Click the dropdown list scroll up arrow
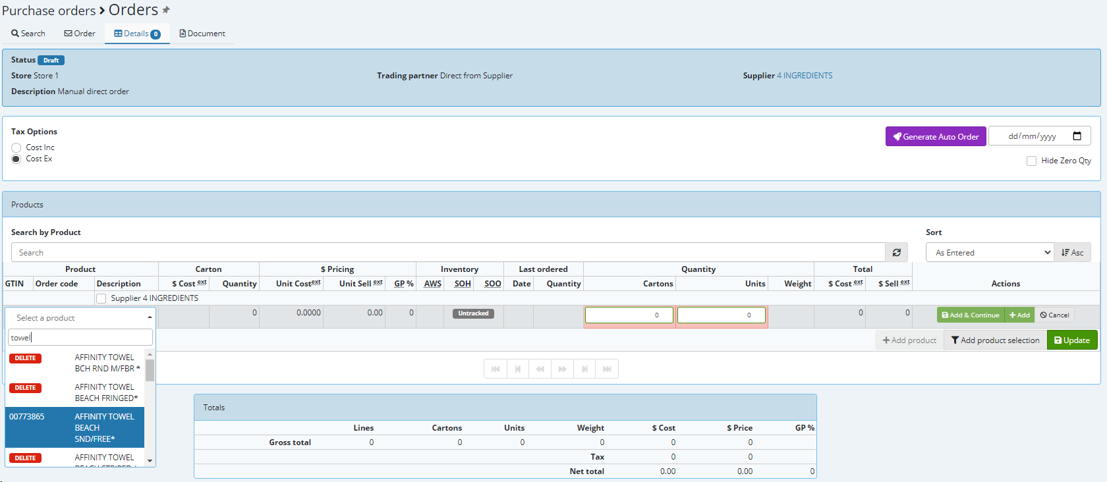Viewport: 1107px width, 482px height. 150,354
